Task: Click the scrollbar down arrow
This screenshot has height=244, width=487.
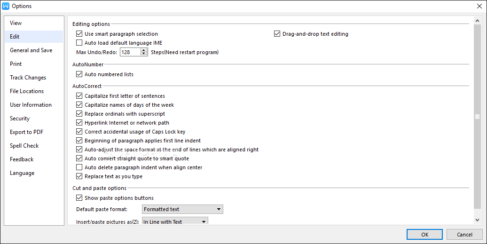Action: click(x=478, y=220)
